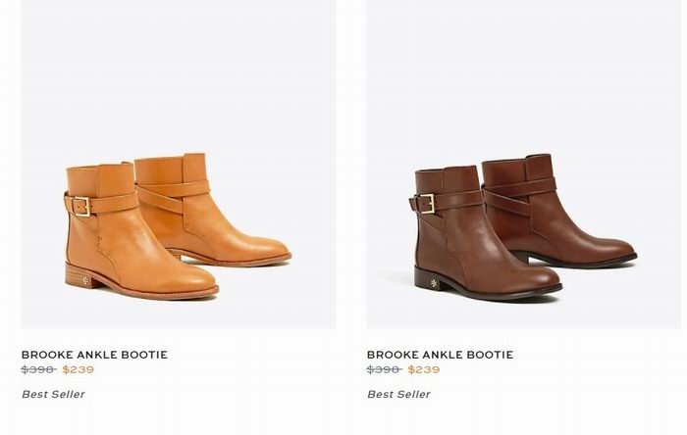Click the logo emblem on brown boot heel
The height and width of the screenshot is (435, 687).
tap(434, 283)
